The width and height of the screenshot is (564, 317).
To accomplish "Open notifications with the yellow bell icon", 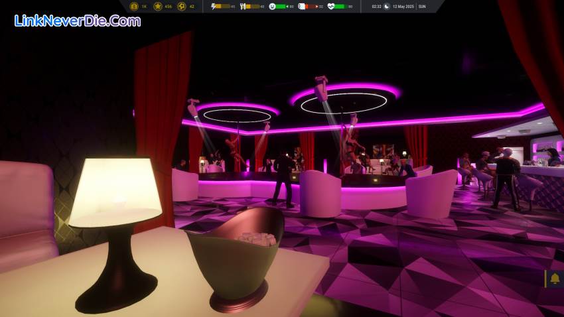I will click(555, 279).
